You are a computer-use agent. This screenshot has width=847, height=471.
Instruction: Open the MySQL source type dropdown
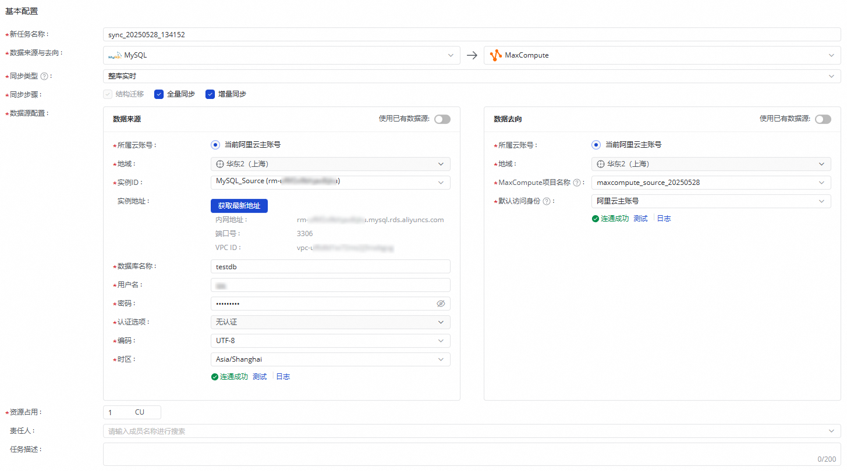(281, 55)
